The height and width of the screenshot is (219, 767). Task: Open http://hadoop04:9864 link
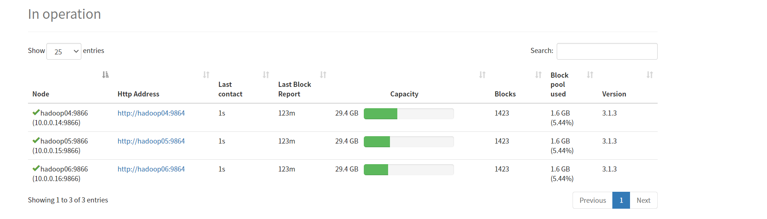click(151, 113)
